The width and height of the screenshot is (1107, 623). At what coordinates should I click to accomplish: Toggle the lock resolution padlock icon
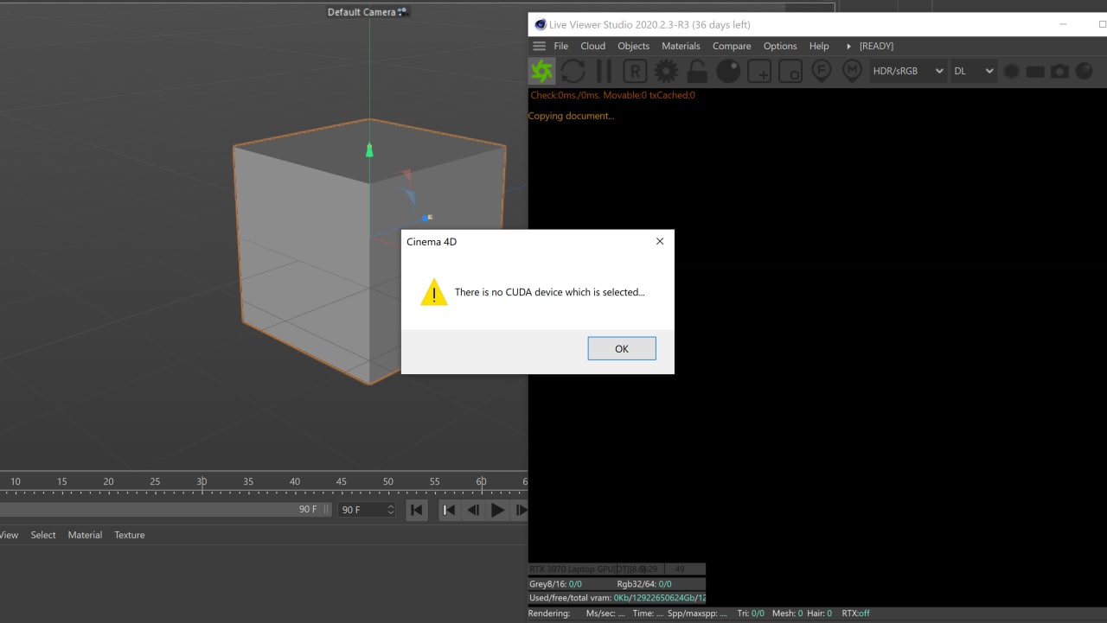click(697, 71)
